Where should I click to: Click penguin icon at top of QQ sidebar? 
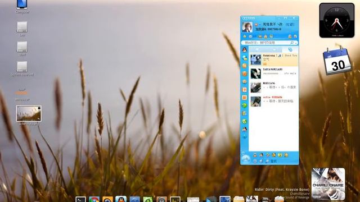245,49
